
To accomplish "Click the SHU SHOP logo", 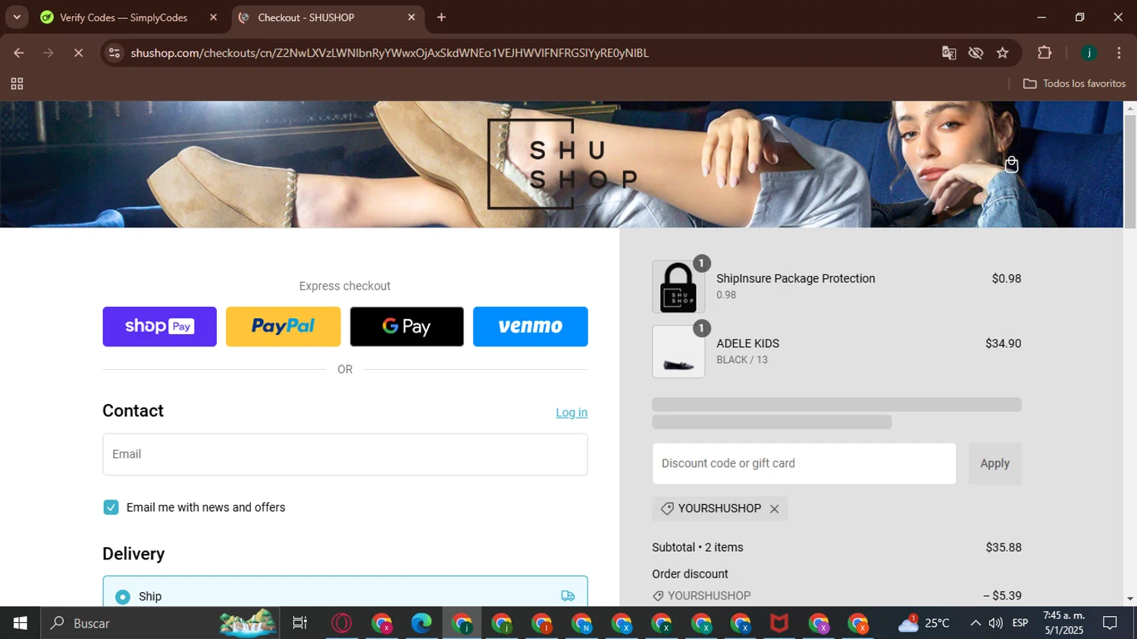I will (562, 164).
